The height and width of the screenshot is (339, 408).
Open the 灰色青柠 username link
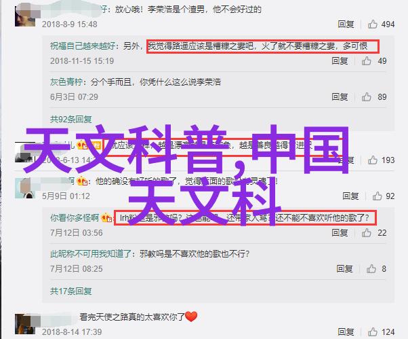pyautogui.click(x=66, y=82)
